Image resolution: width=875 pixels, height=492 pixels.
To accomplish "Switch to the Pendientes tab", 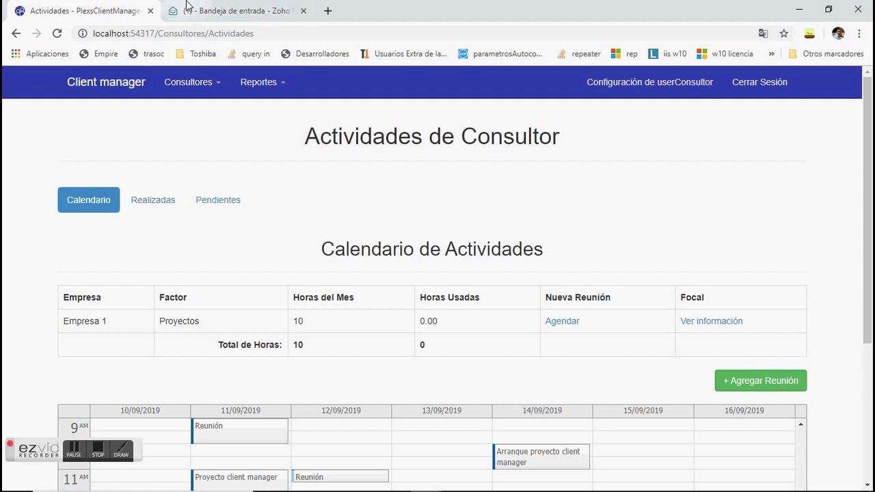I will (218, 200).
